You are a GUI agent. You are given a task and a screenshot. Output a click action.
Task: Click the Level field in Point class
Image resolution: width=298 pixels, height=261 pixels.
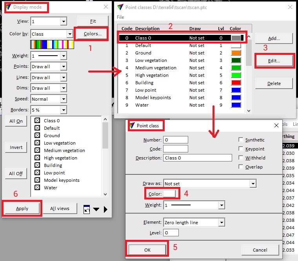[x=171, y=233]
